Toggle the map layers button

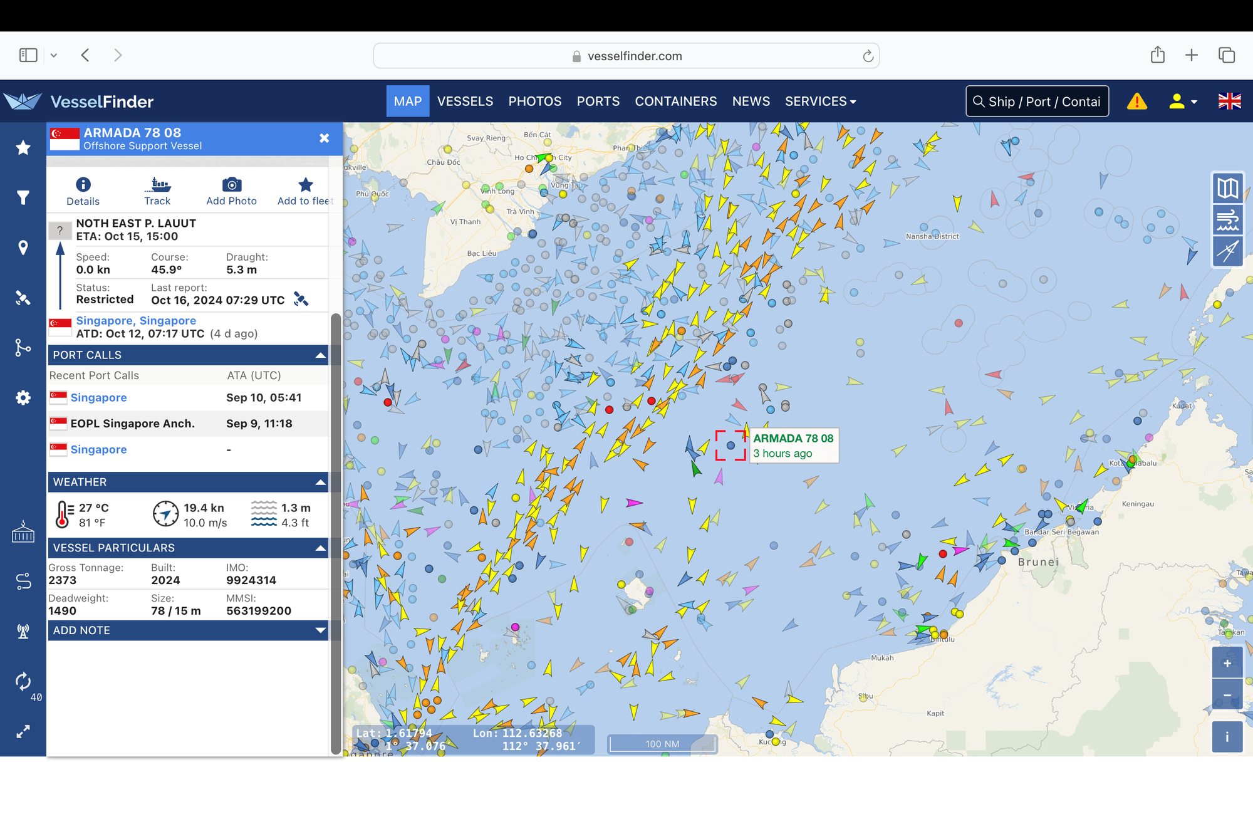(x=1227, y=187)
